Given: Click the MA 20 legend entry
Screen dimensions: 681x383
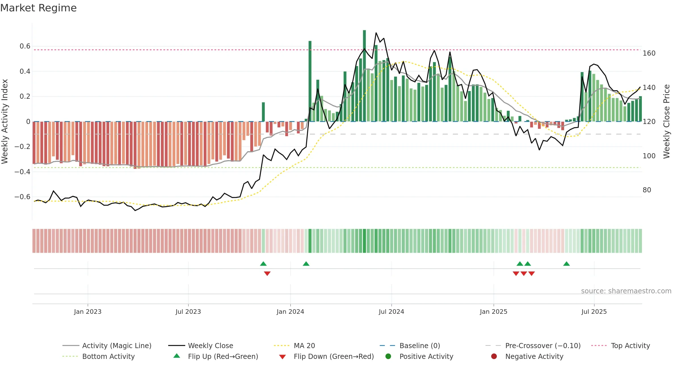Looking at the screenshot, I should [295, 346].
